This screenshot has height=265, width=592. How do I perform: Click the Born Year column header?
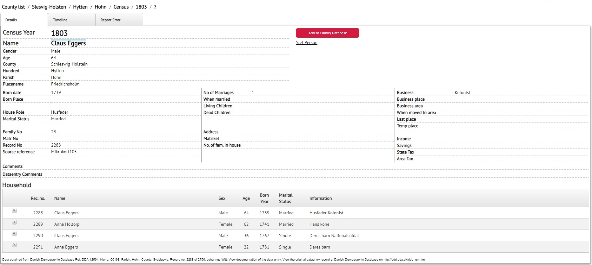tap(264, 198)
